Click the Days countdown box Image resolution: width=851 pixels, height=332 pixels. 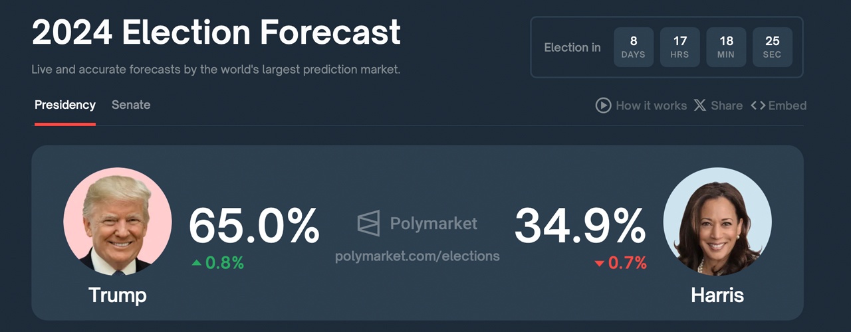coord(633,47)
